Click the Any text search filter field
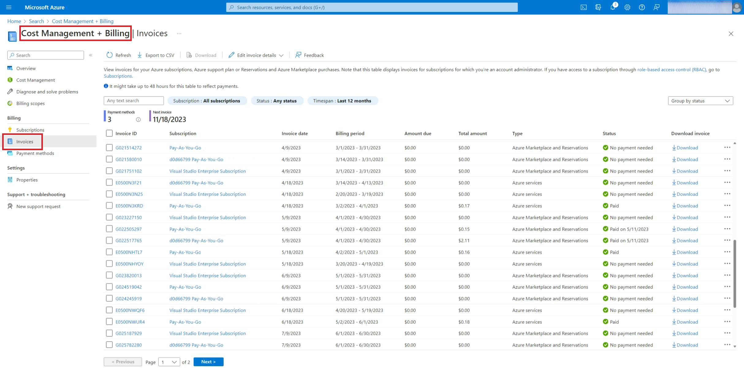Screen dimensions: 744x373 click(134, 101)
